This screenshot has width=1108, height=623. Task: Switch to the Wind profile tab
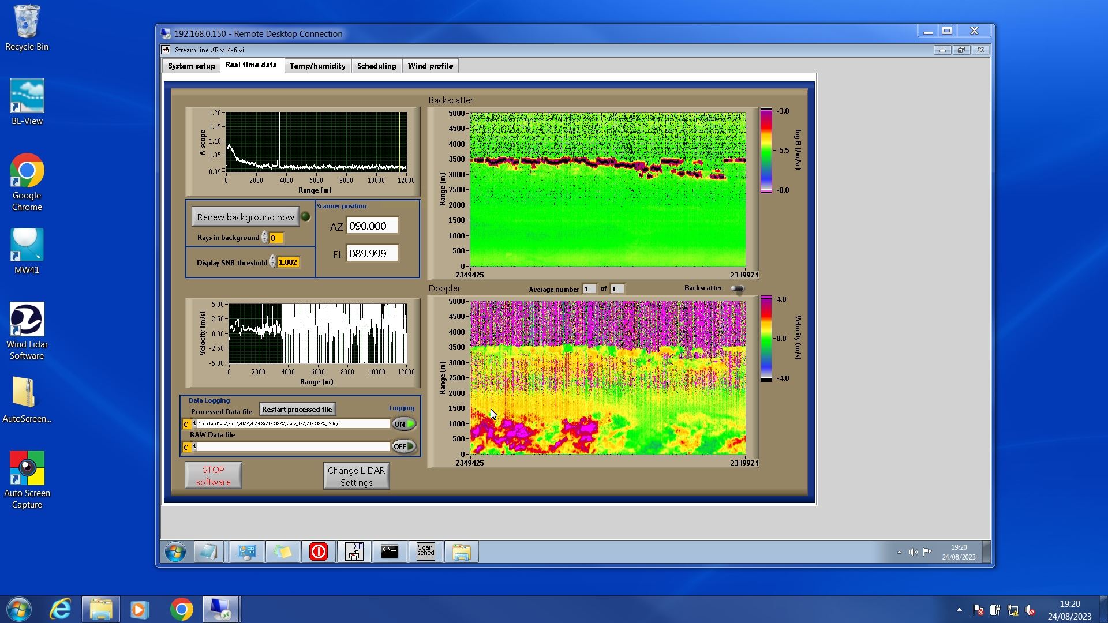point(430,66)
